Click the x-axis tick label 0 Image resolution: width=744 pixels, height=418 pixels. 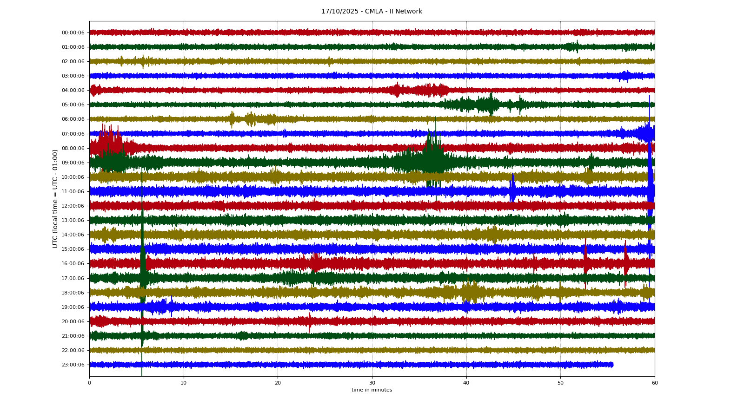90,383
